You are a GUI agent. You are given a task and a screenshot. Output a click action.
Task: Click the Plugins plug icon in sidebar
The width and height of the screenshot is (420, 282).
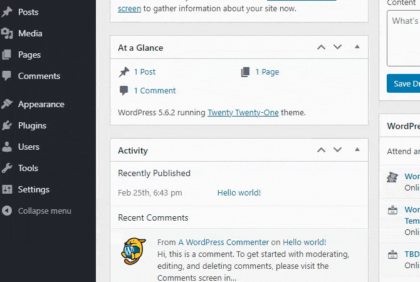7,125
